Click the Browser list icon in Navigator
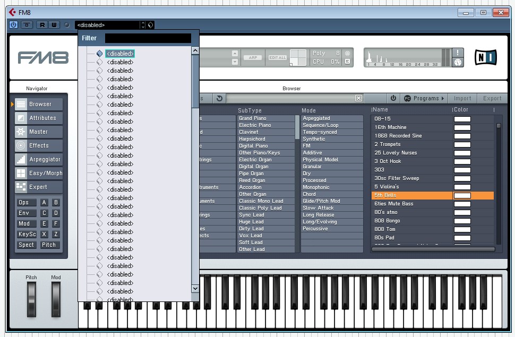This screenshot has width=515, height=337. pyautogui.click(x=21, y=104)
